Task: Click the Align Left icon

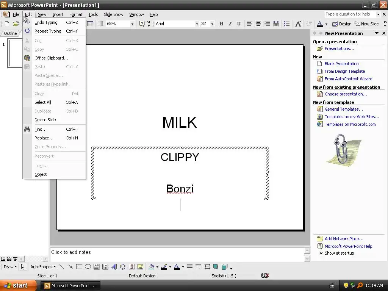Action: (250, 24)
